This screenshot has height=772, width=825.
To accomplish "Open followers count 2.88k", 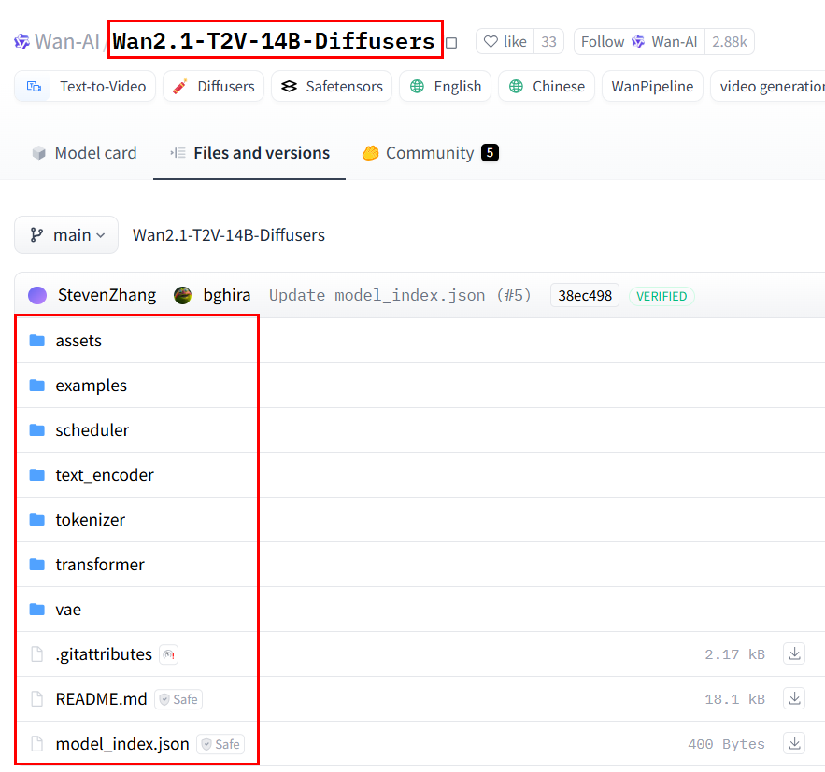I will pyautogui.click(x=730, y=41).
